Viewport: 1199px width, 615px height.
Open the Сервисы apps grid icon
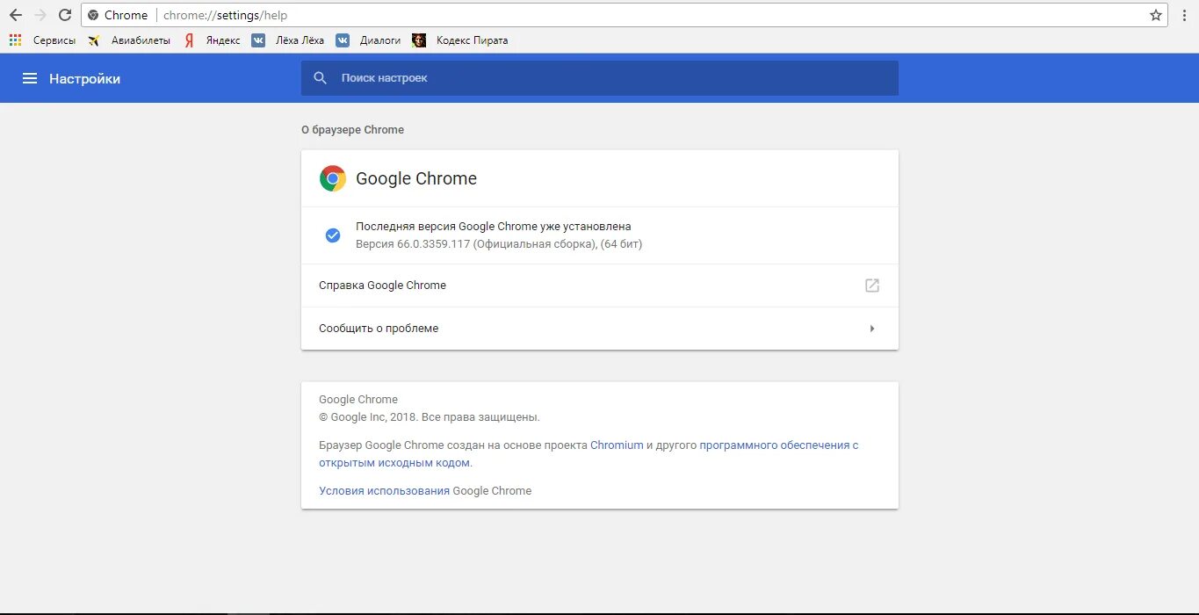pos(15,40)
